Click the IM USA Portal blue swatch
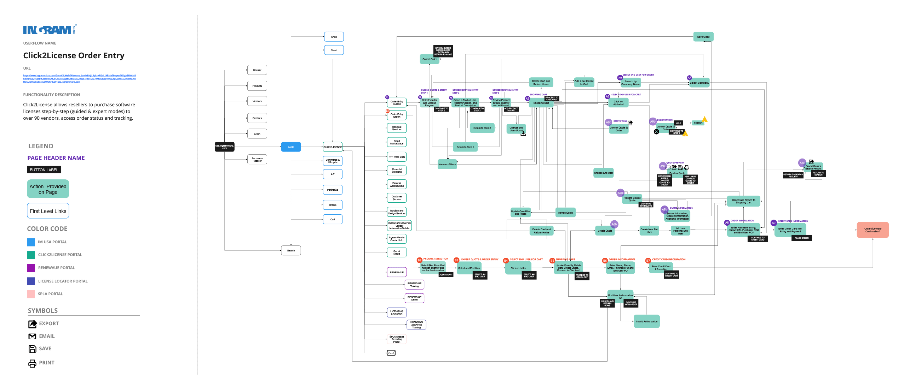904x375 pixels. click(x=31, y=242)
